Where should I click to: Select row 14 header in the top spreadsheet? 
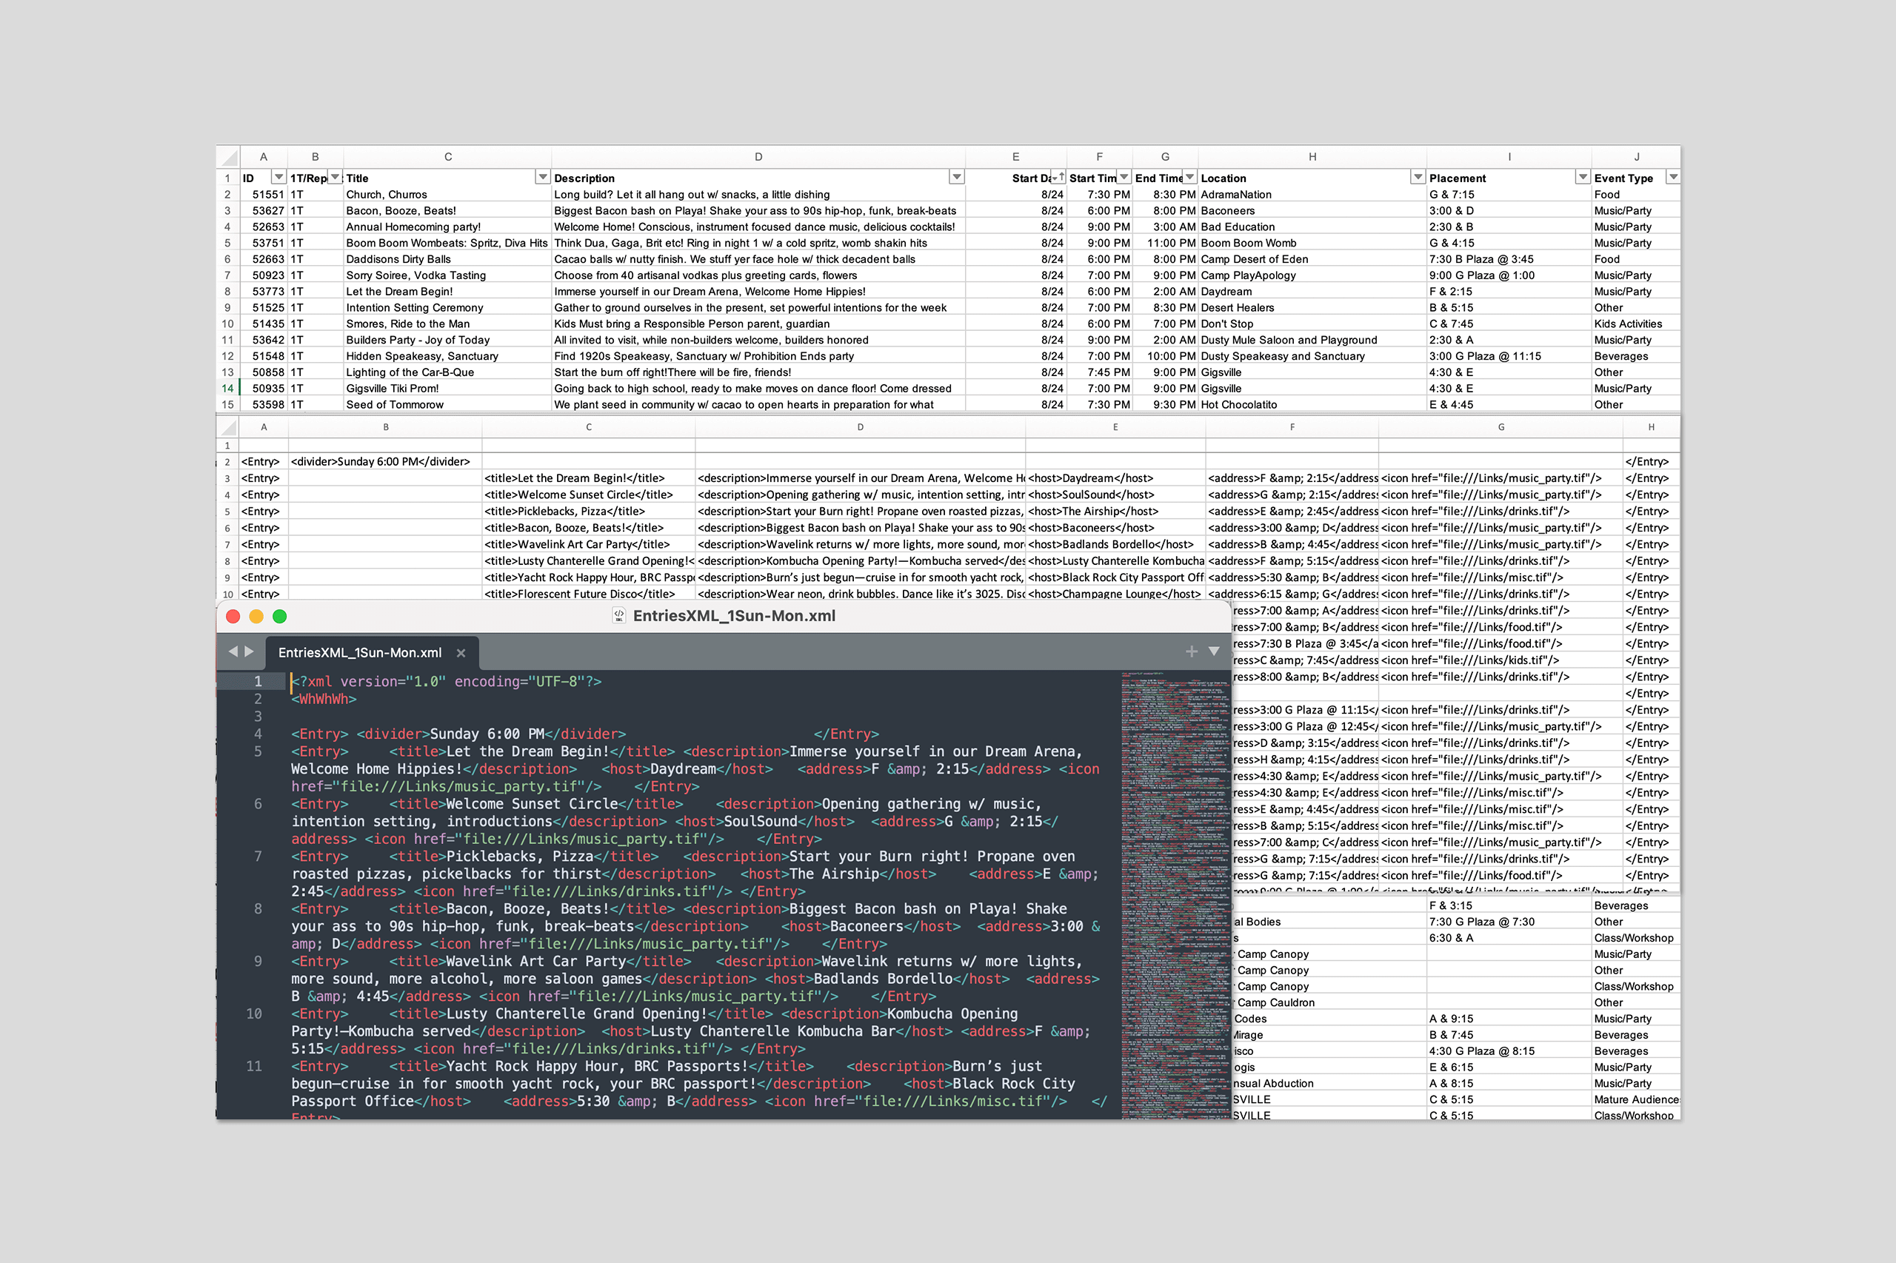tap(228, 388)
